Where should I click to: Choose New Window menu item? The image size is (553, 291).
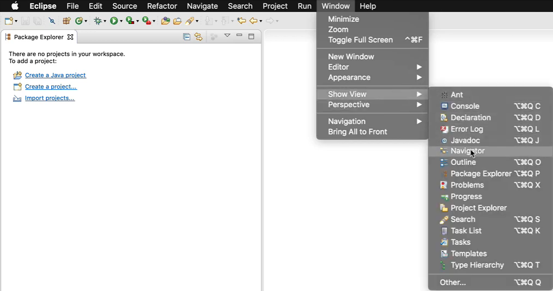tap(373, 57)
